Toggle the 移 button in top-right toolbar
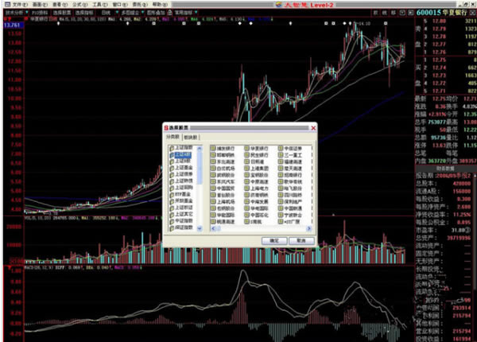 pyautogui.click(x=394, y=13)
